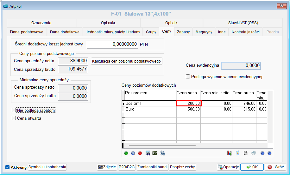Enable the 'Nie podlega rabatom' checkbox

point(14,110)
